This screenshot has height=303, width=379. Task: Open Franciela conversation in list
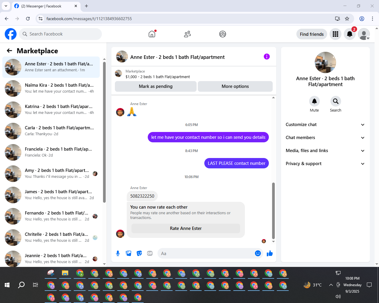pyautogui.click(x=51, y=152)
